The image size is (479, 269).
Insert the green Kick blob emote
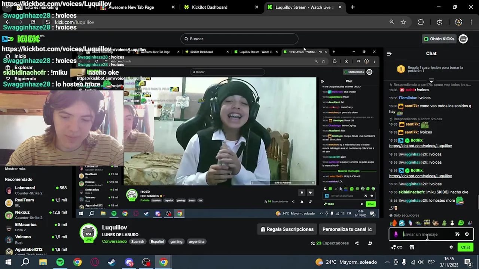pos(461,223)
